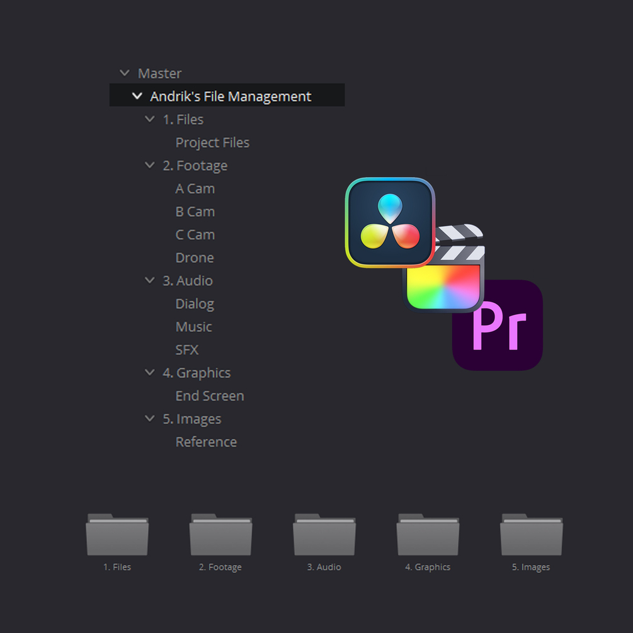
Task: Open the 4. Graphics folder icon
Action: coord(428,535)
